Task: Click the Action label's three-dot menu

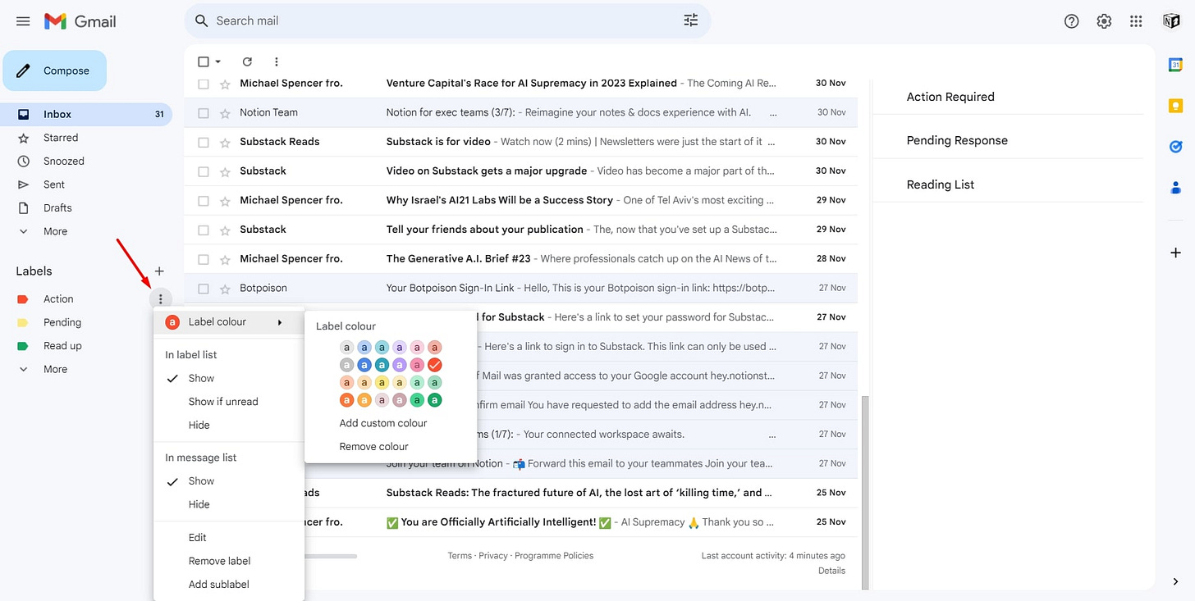Action: pos(161,299)
